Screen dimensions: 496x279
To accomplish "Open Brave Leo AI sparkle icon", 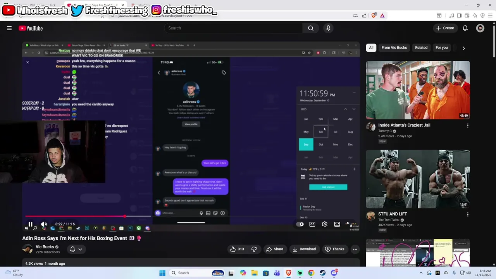I will 475,15.
